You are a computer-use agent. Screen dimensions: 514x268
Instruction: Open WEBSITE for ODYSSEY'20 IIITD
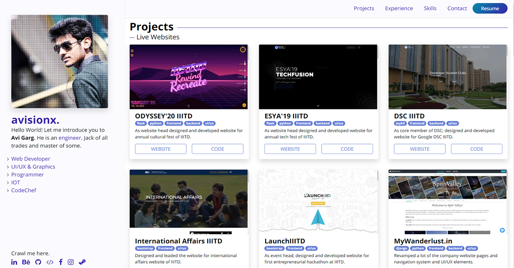coord(161,149)
